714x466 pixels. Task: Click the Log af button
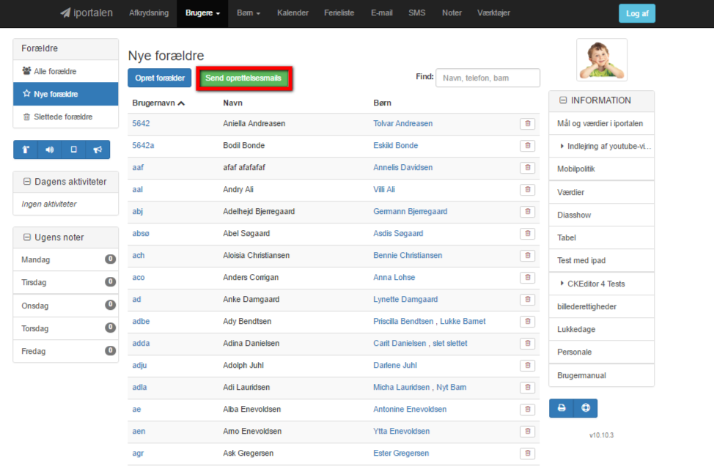click(x=637, y=13)
